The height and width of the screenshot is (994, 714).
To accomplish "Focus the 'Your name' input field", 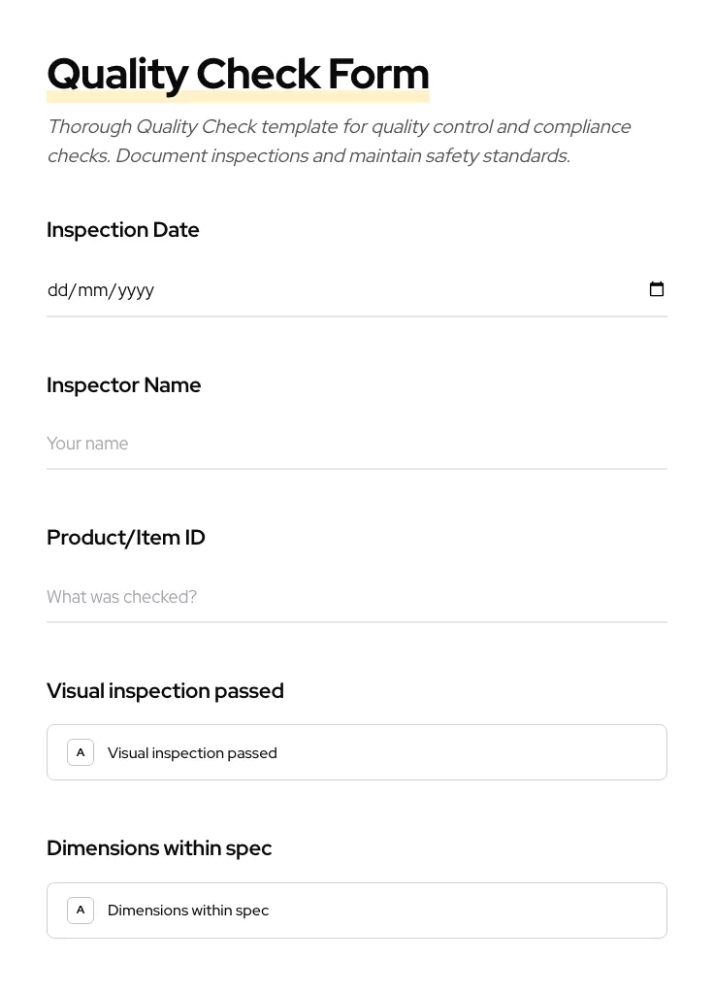I will tap(356, 444).
